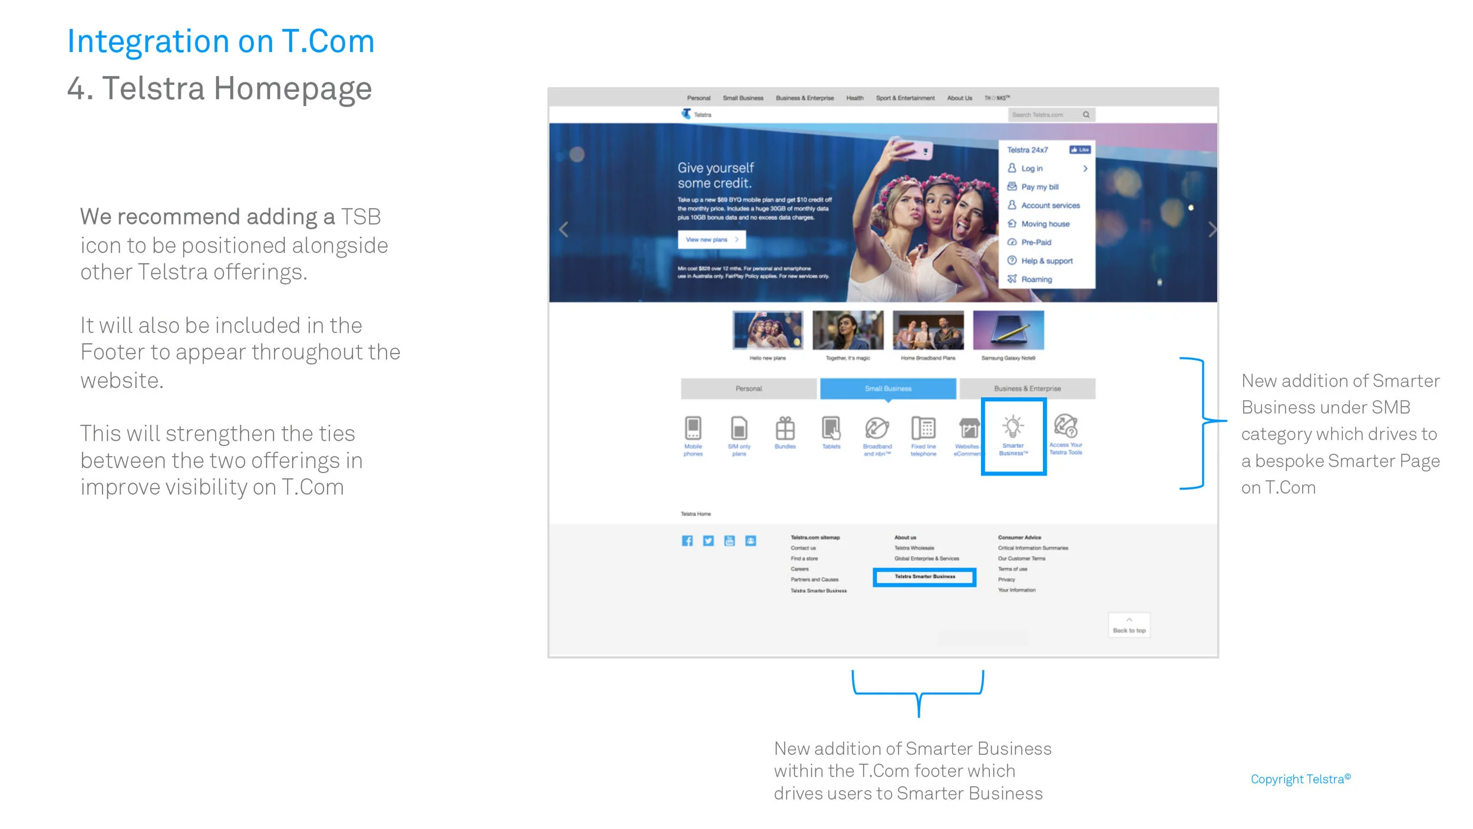Image resolution: width=1473 pixels, height=829 pixels.
Task: Click the Twitter icon in footer
Action: coord(708,541)
